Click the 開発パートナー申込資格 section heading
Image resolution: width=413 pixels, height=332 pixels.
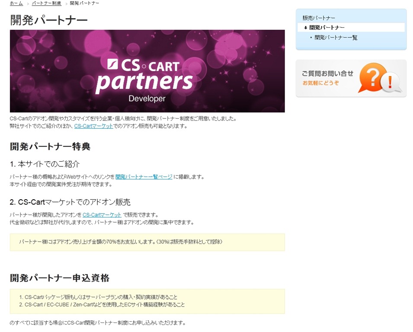click(x=60, y=278)
